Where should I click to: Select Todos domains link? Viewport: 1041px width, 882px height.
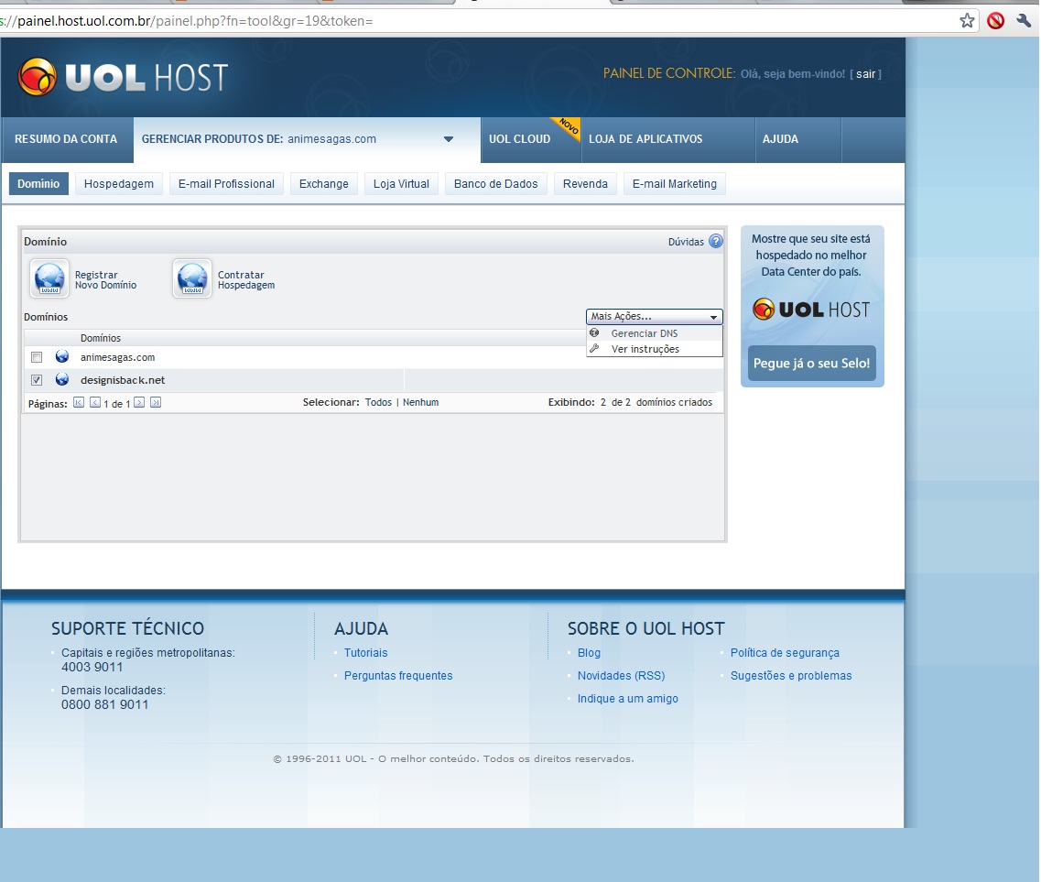378,402
